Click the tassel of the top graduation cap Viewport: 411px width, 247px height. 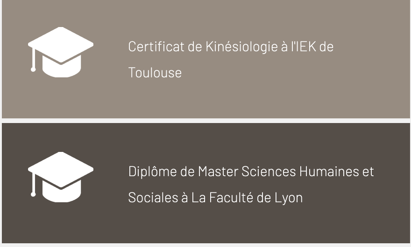(33, 60)
